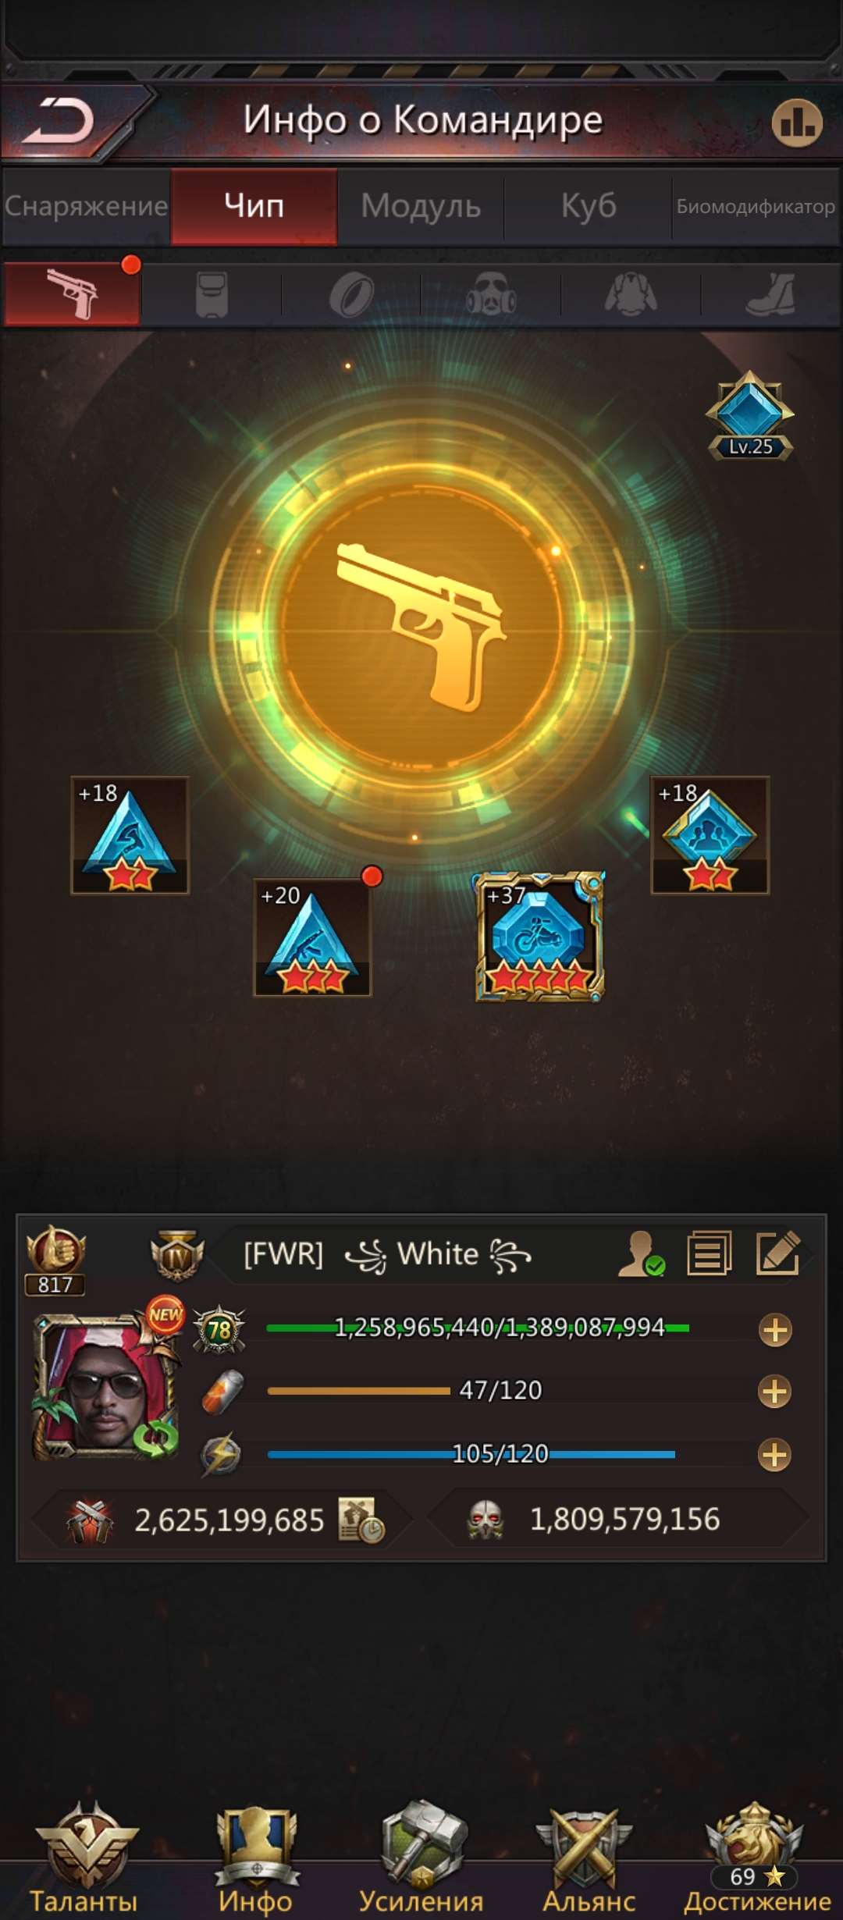Viewport: 843px width, 1920px height.
Task: Open the +37 motorcycle chip
Action: pyautogui.click(x=540, y=937)
